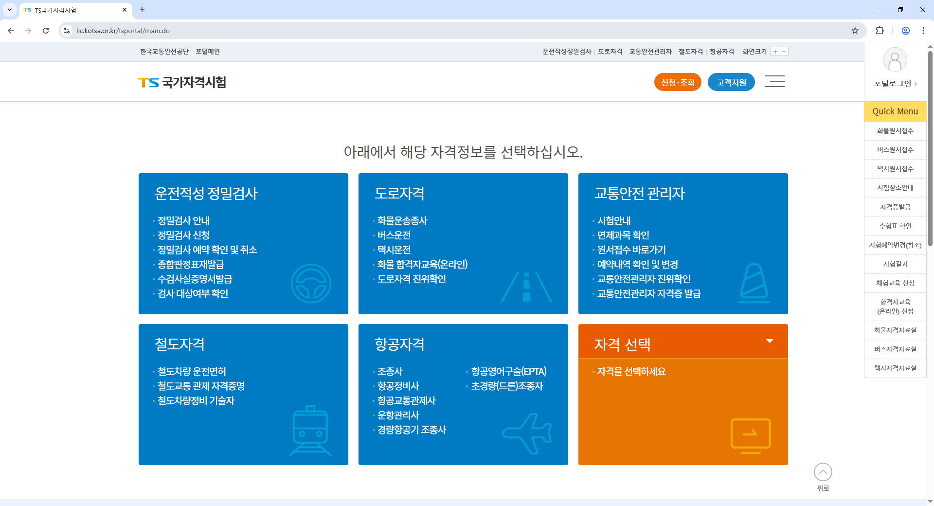Open 운전적성정밀검사 top menu

coord(567,52)
